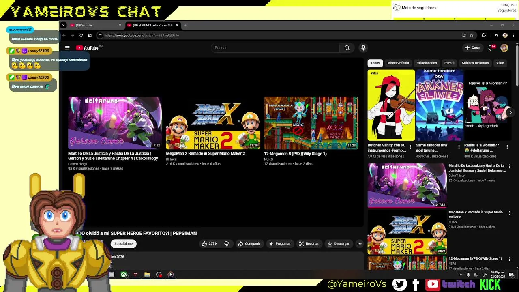Open options for Same fandom btw short
Image resolution: width=519 pixels, height=292 pixels.
pos(459,147)
